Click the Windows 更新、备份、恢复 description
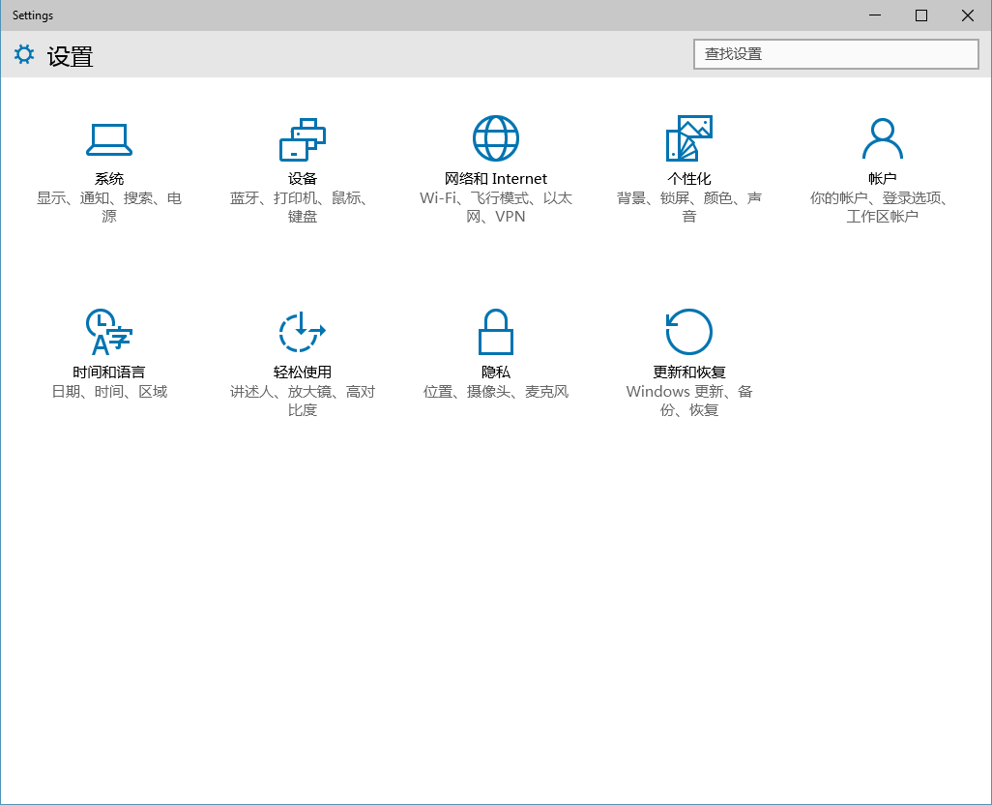Image resolution: width=992 pixels, height=805 pixels. coord(689,401)
